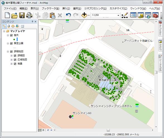Image resolution: width=164 pixels, height=138 pixels.
Task: Open the カタログ side tab
Action: click(160, 46)
